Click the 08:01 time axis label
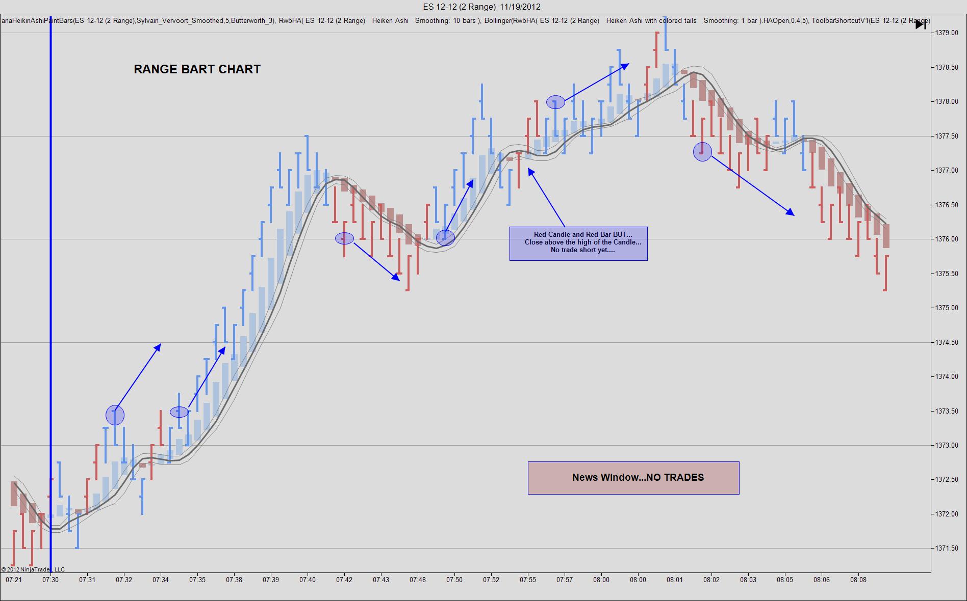 (675, 580)
